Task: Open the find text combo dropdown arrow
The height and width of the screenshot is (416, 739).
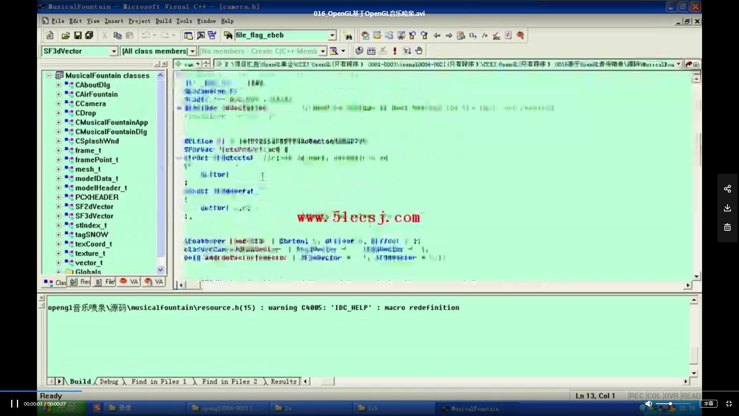Action: coord(332,35)
